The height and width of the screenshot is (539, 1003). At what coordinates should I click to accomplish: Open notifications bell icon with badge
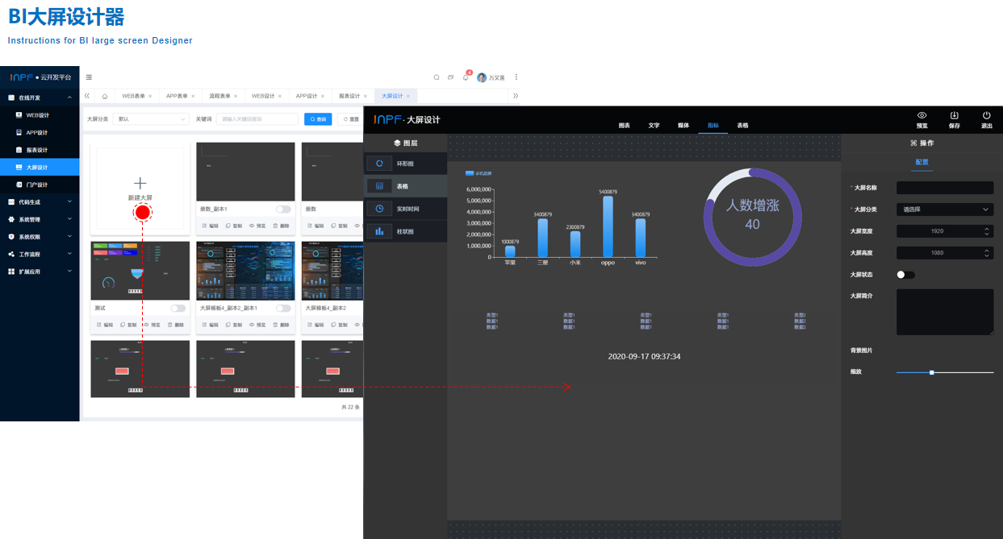(466, 77)
